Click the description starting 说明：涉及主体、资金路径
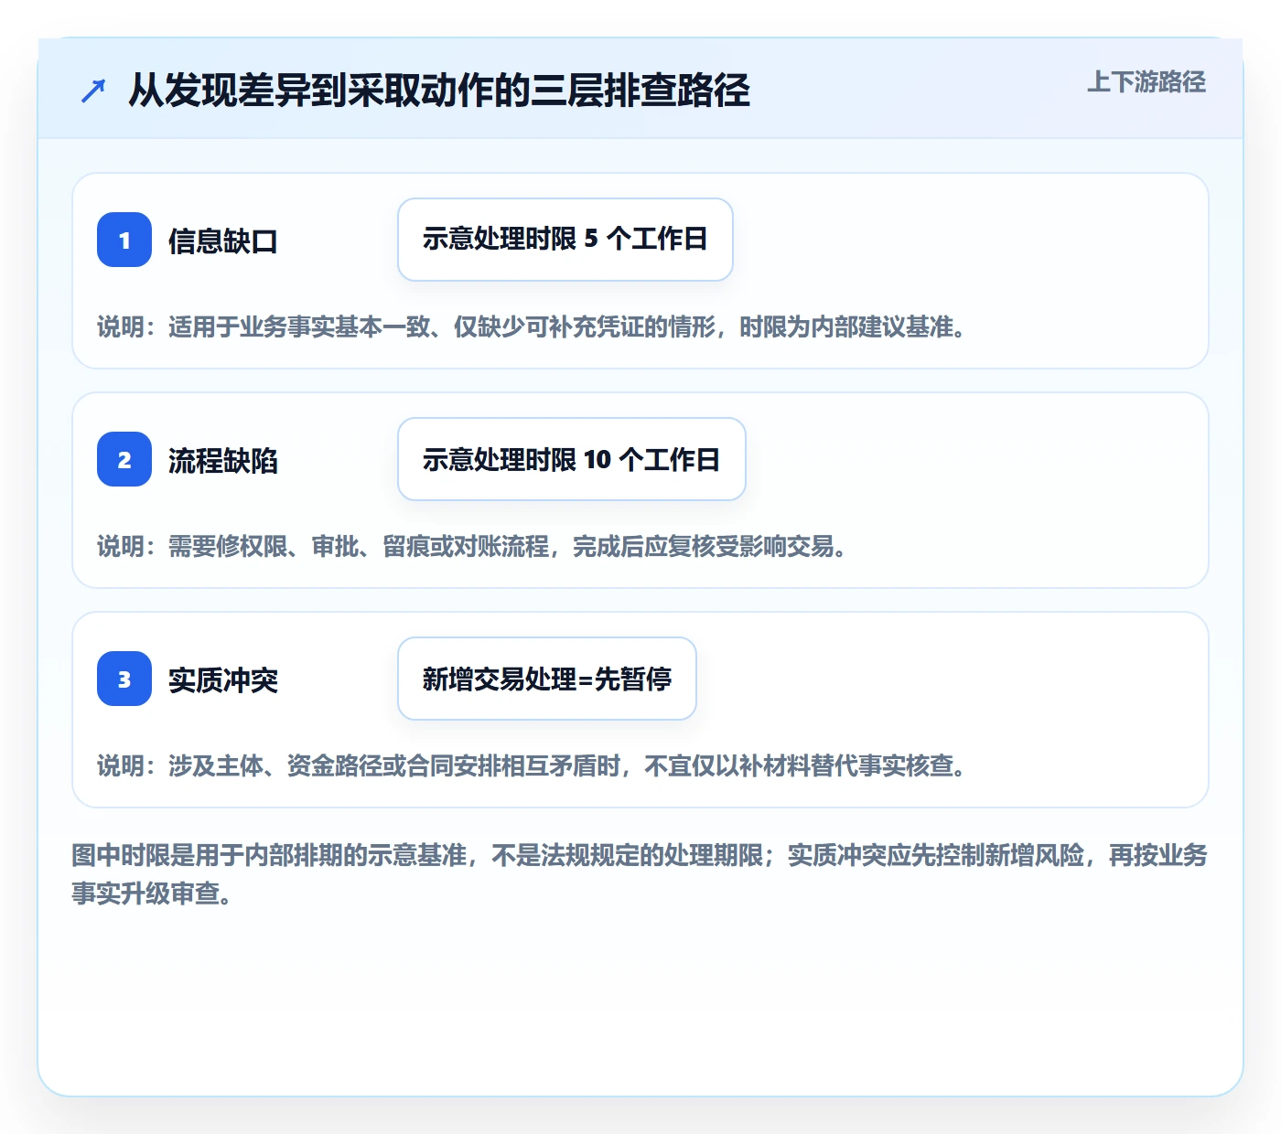 pyautogui.click(x=533, y=765)
